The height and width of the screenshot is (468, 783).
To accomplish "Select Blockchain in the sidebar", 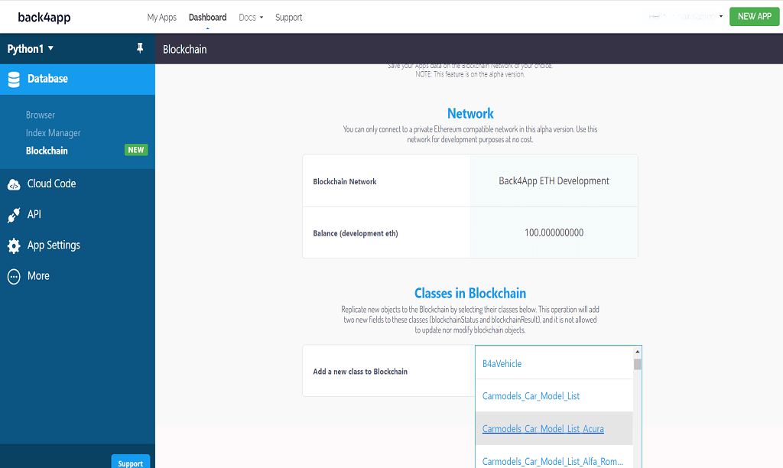I will click(47, 151).
